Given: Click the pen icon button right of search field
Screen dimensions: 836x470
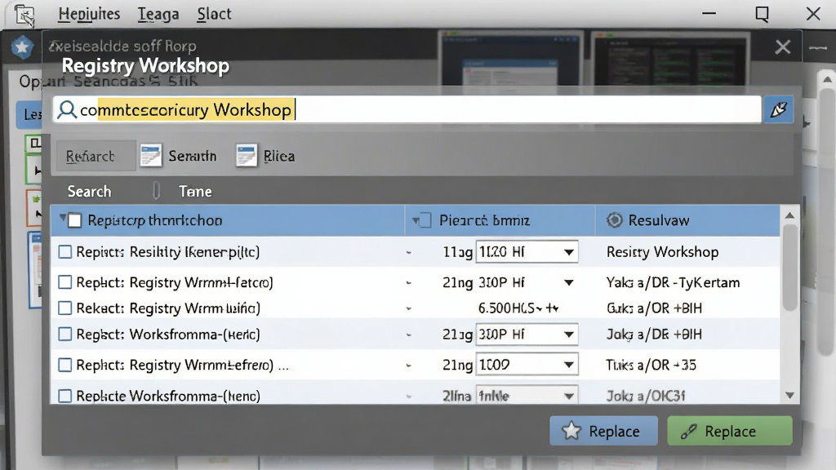Looking at the screenshot, I should [778, 110].
